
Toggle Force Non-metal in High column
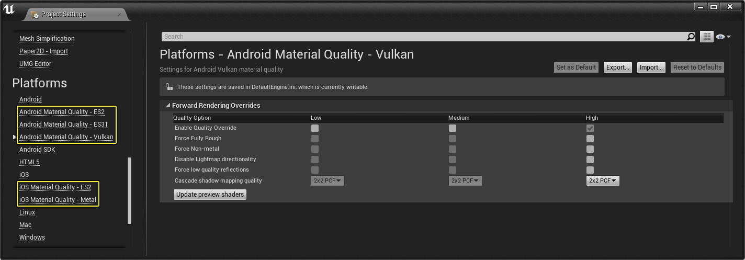590,149
